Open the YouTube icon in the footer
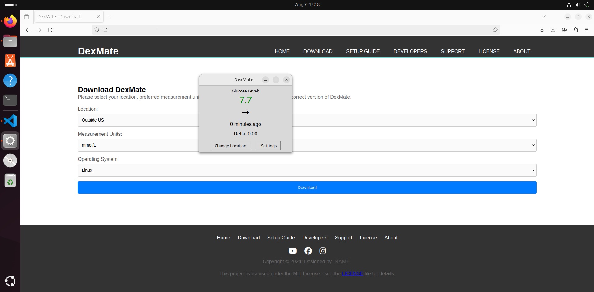Viewport: 594px width, 292px height. pos(293,251)
